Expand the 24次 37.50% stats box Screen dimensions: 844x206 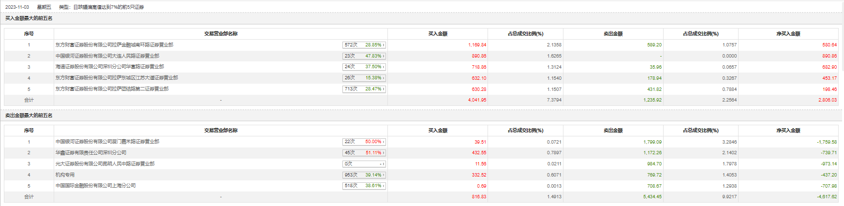(x=364, y=67)
